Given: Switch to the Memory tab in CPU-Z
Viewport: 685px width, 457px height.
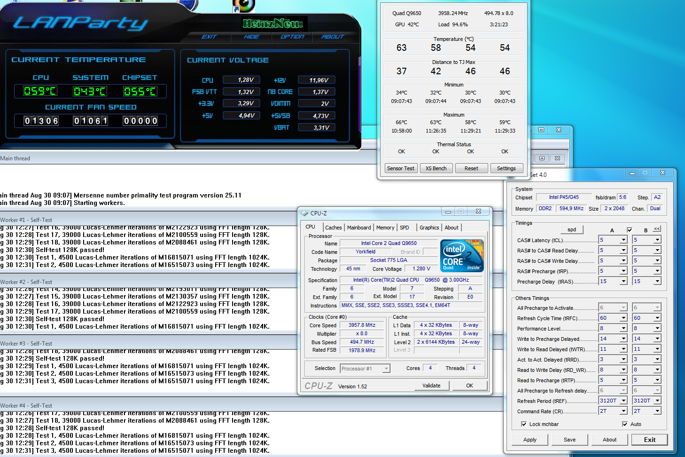Looking at the screenshot, I should click(385, 228).
